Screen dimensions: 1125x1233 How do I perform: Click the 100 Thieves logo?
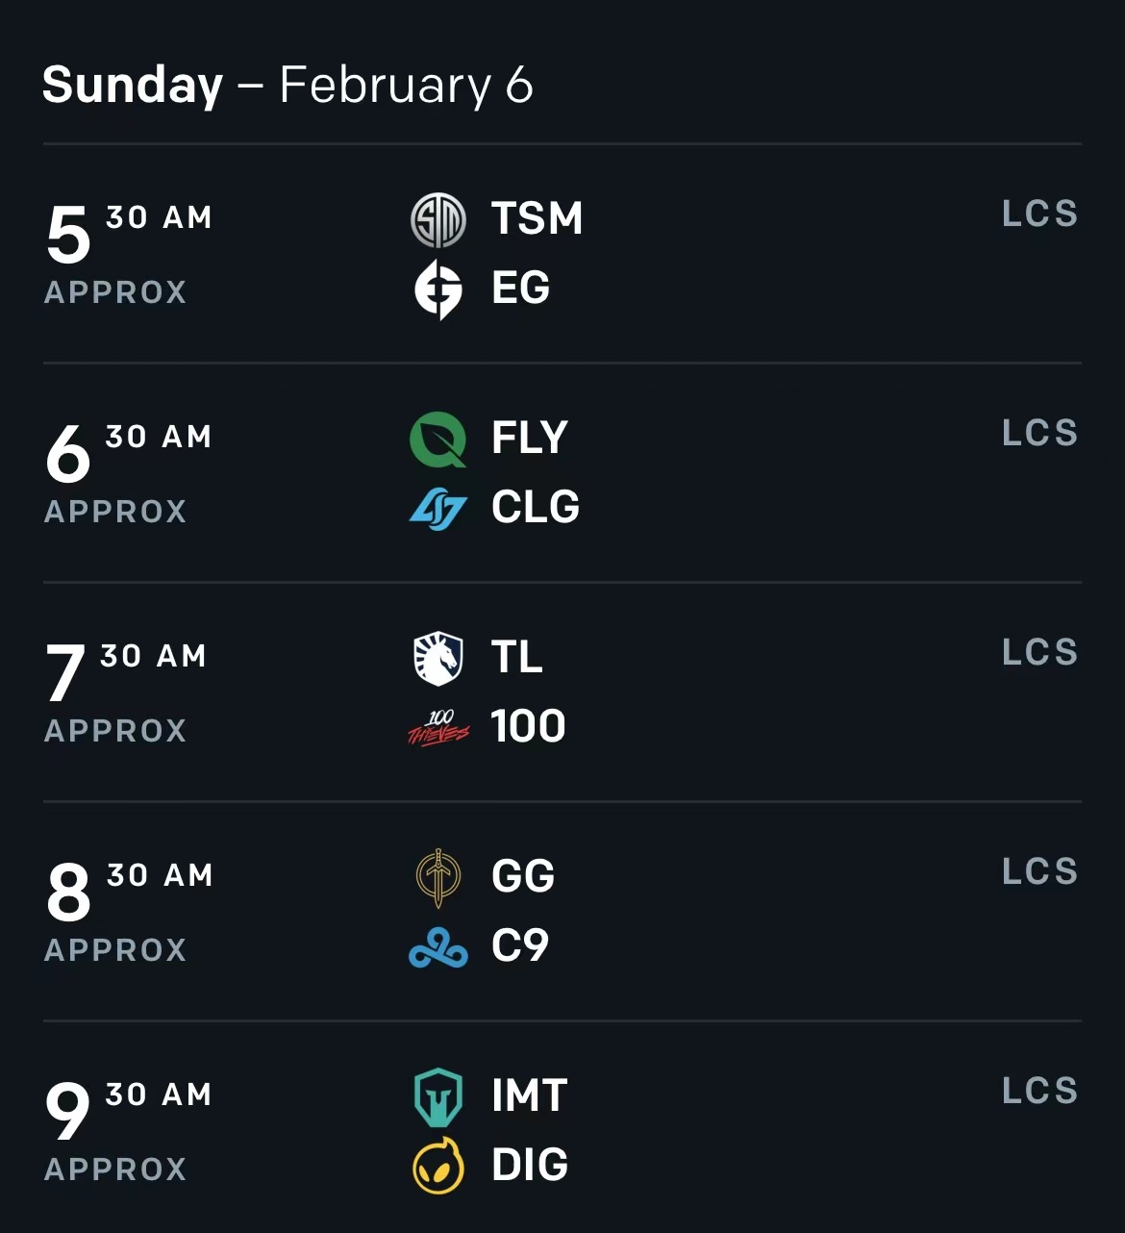pyautogui.click(x=438, y=728)
